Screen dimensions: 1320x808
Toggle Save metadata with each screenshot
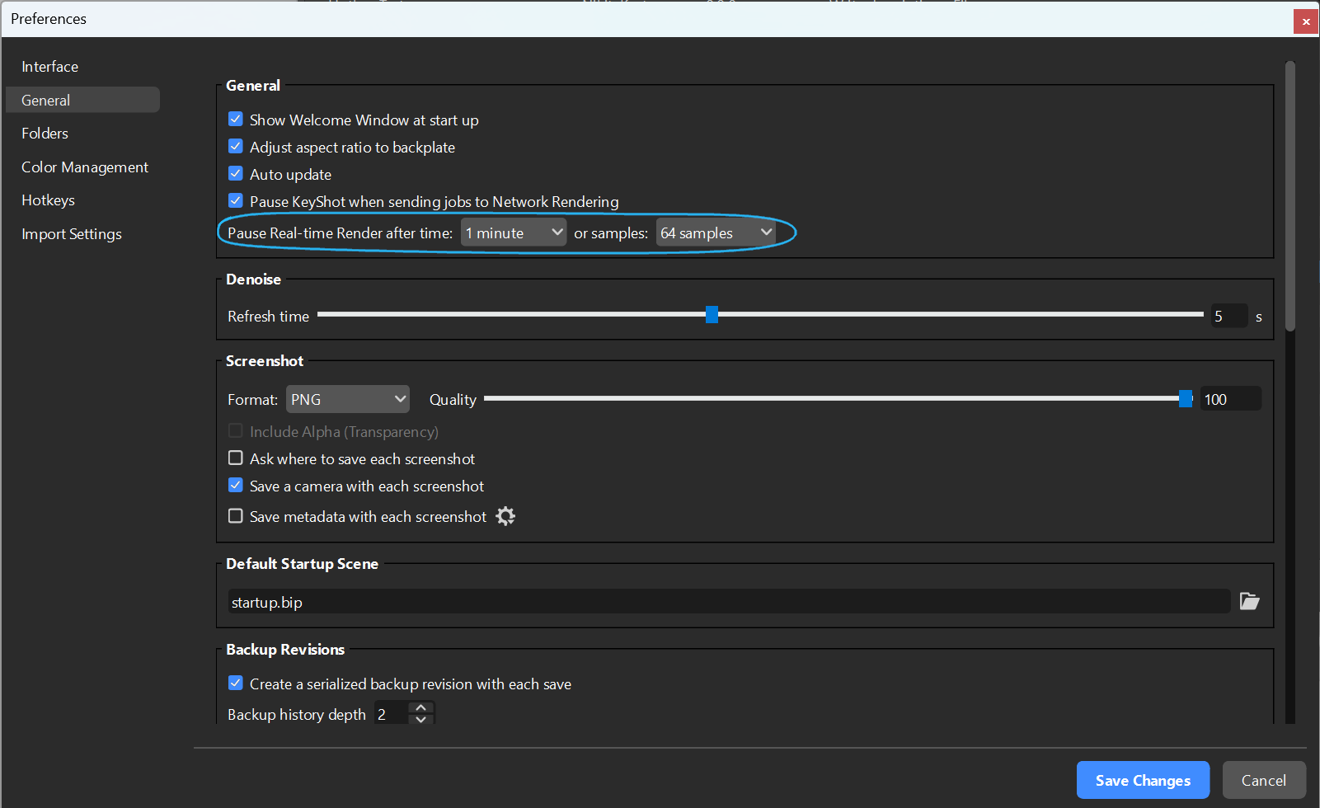[235, 515]
